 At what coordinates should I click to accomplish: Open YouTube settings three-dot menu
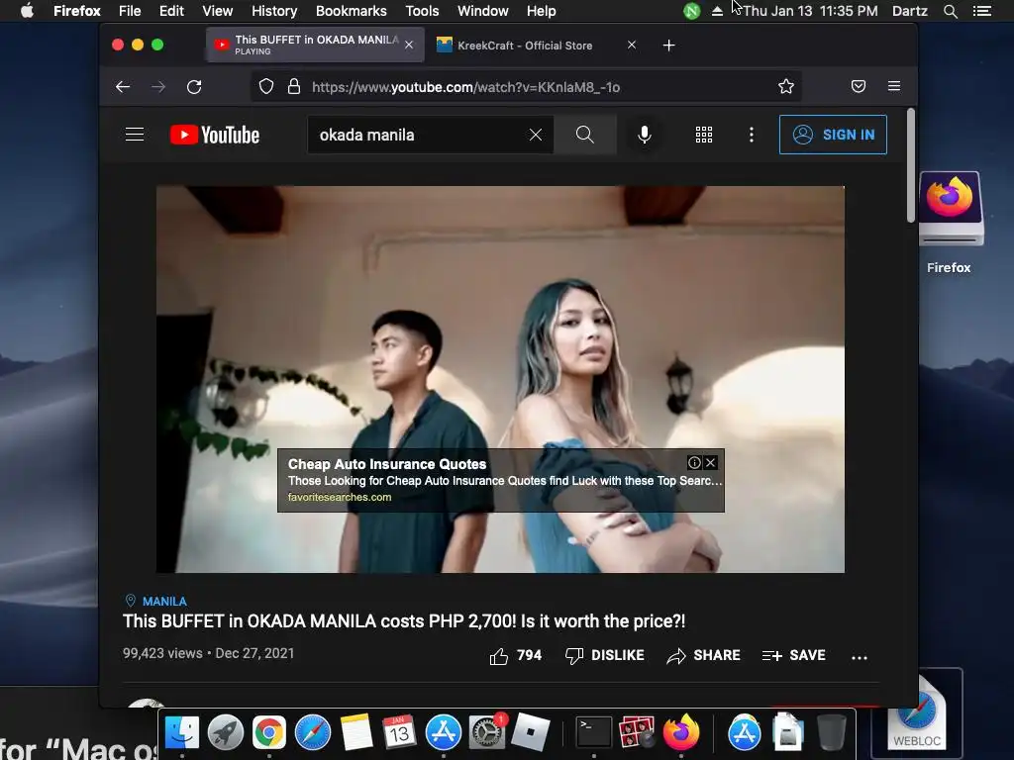[751, 135]
